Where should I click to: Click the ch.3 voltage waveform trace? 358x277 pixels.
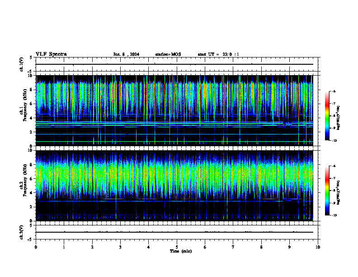[x=174, y=232]
